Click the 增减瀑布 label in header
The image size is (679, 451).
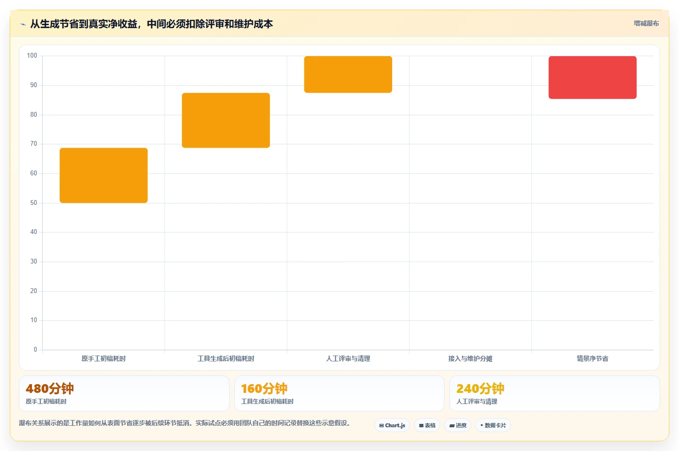coord(646,23)
